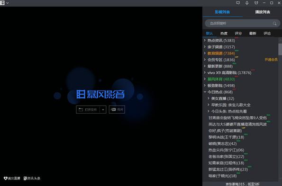This screenshot has width=282, height=186.
Task: Open the 英达与大S婆婆 news item
Action: click(x=237, y=124)
